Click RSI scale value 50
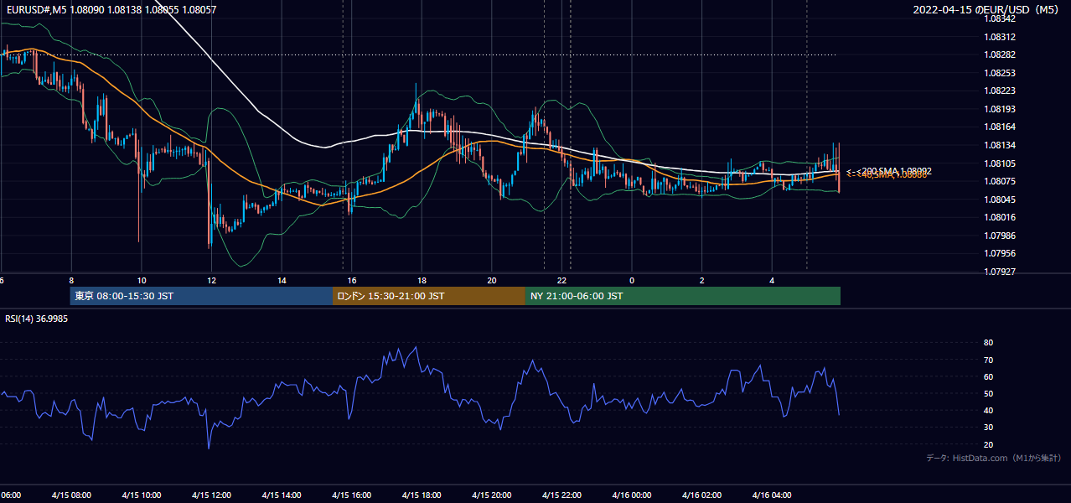Viewport: 1071px width, 503px height. click(x=988, y=394)
